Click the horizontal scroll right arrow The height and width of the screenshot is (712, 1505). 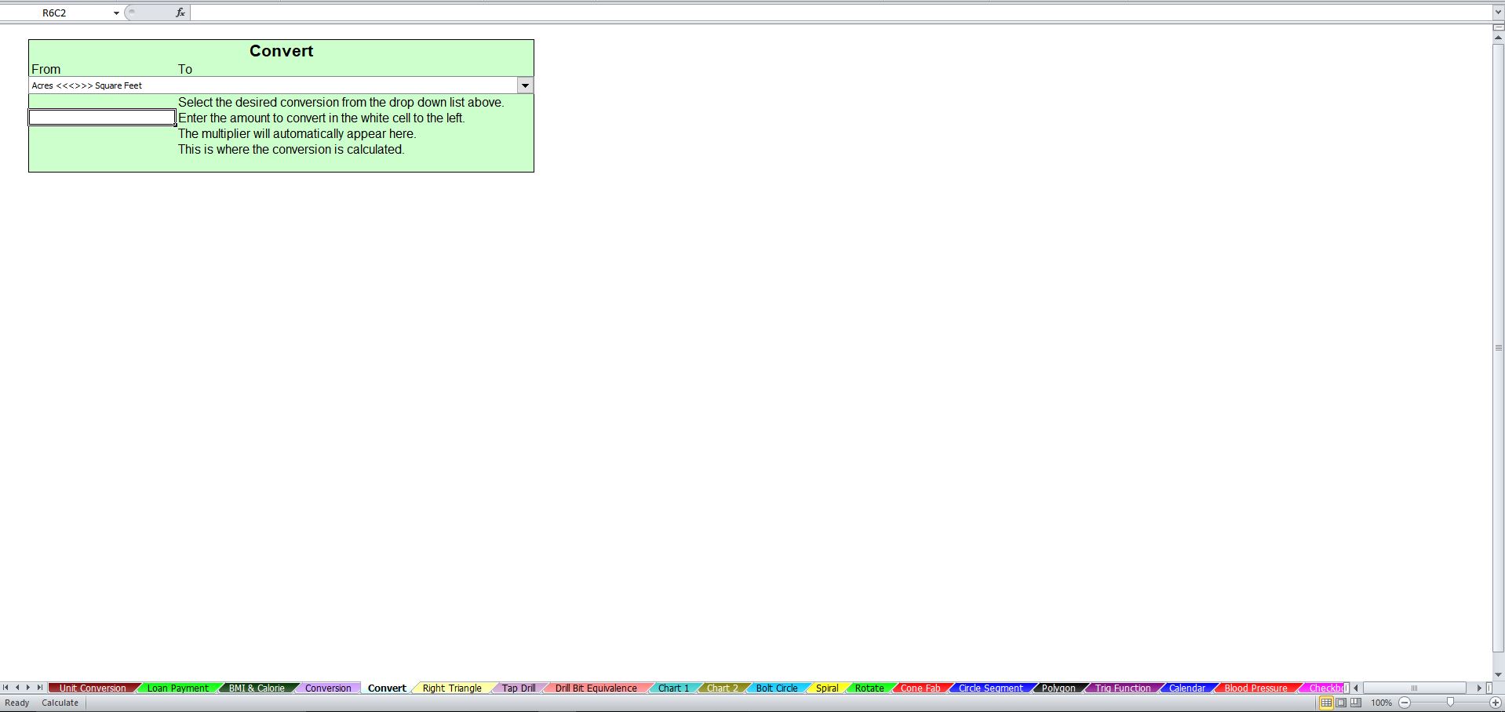1479,688
